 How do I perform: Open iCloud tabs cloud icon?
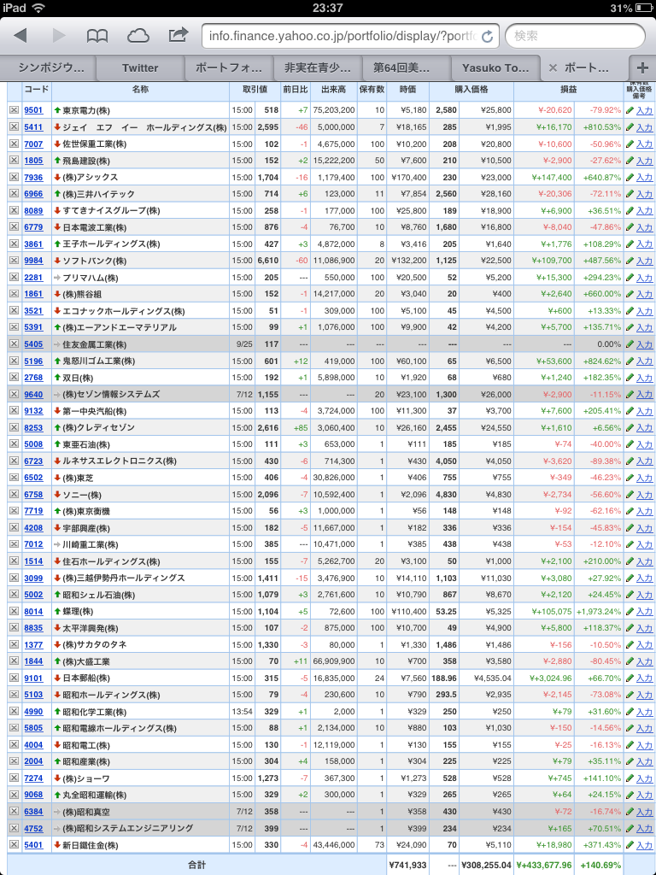click(x=138, y=36)
